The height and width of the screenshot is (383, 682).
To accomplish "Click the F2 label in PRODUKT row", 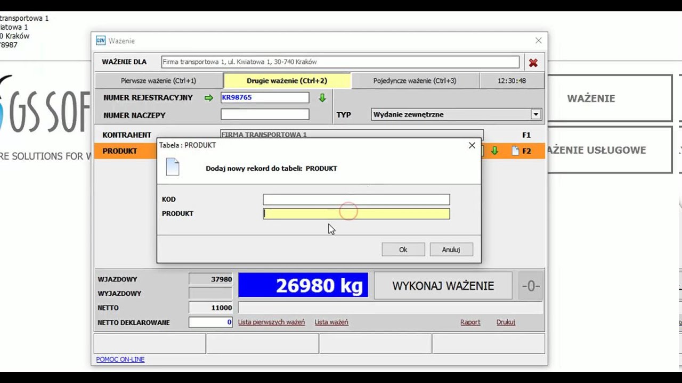I will coord(526,151).
